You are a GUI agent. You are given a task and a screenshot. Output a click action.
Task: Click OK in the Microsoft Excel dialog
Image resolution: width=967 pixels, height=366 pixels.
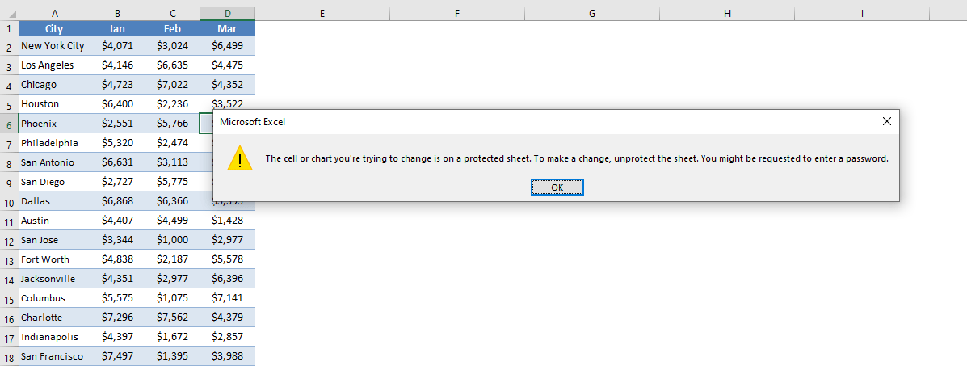click(x=557, y=187)
